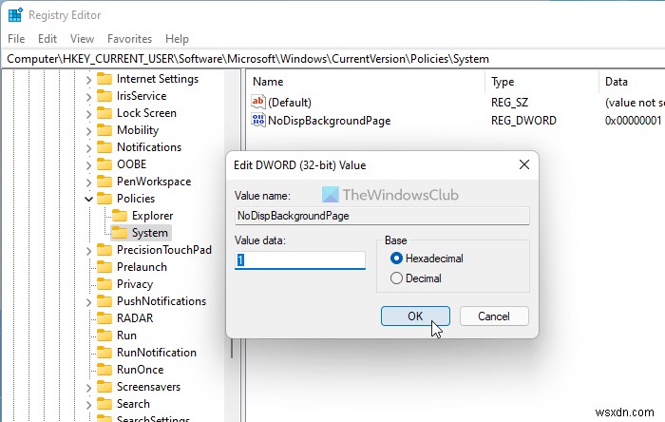Click the Lock Screen folder icon

104,113
